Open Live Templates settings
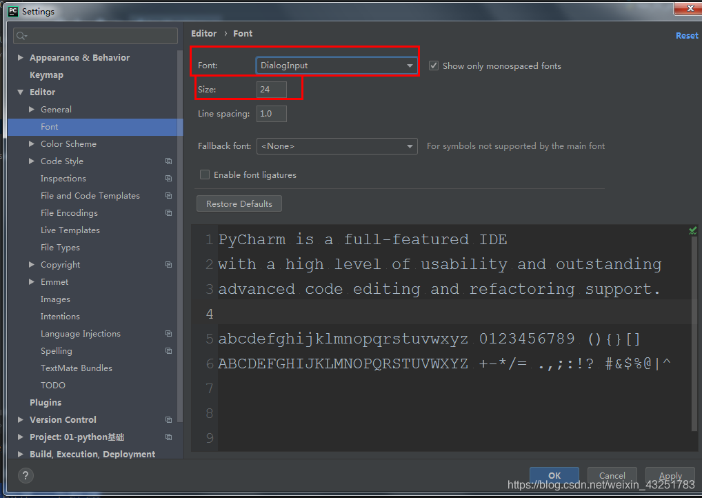This screenshot has width=702, height=498. (70, 230)
